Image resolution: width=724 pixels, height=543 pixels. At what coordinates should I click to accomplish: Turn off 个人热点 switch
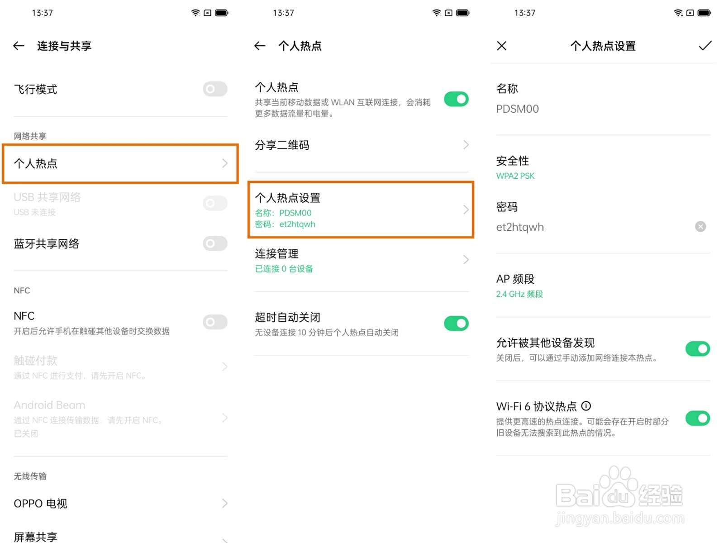pos(456,99)
